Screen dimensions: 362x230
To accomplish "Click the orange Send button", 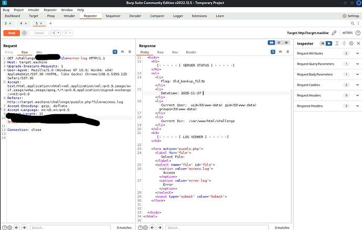I will [11, 33].
